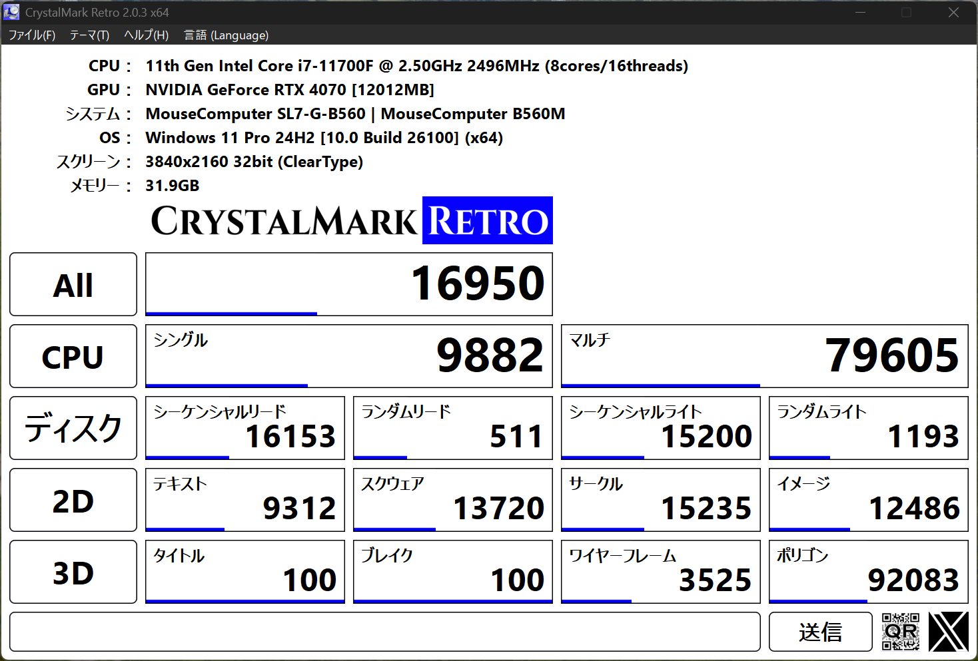The height and width of the screenshot is (661, 978).
Task: Click the シーケンシャルリード disk score tile
Action: [244, 428]
